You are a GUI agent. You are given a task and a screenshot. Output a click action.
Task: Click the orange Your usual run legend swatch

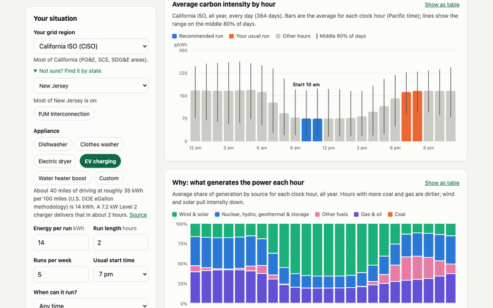(x=231, y=36)
